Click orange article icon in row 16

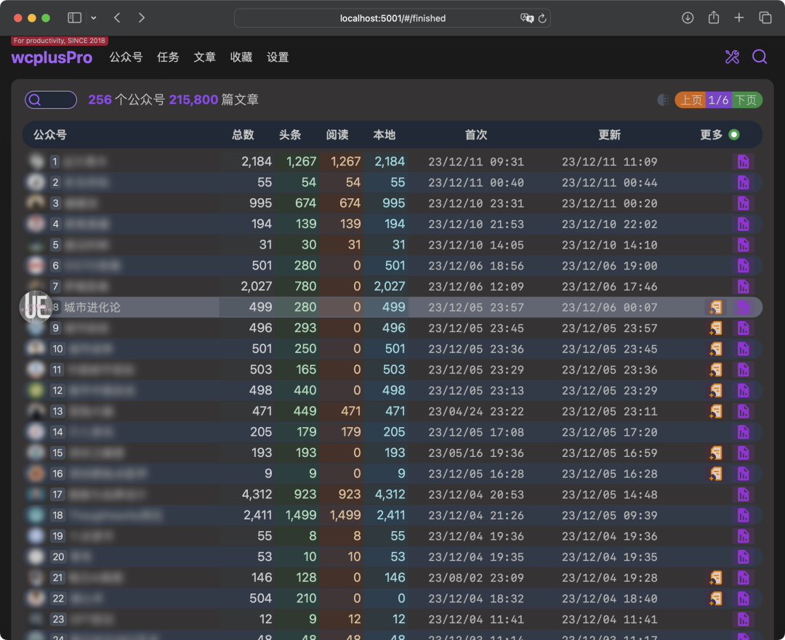(x=716, y=474)
